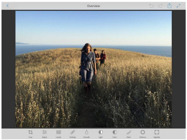The image size is (187, 140).
Task: Select the Defocus circle tool
Action: [x=143, y=132]
